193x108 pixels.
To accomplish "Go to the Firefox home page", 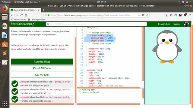I will [x=26, y=15].
